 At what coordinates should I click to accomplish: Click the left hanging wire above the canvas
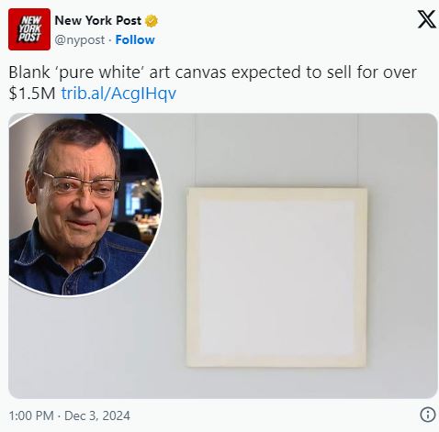[196, 150]
